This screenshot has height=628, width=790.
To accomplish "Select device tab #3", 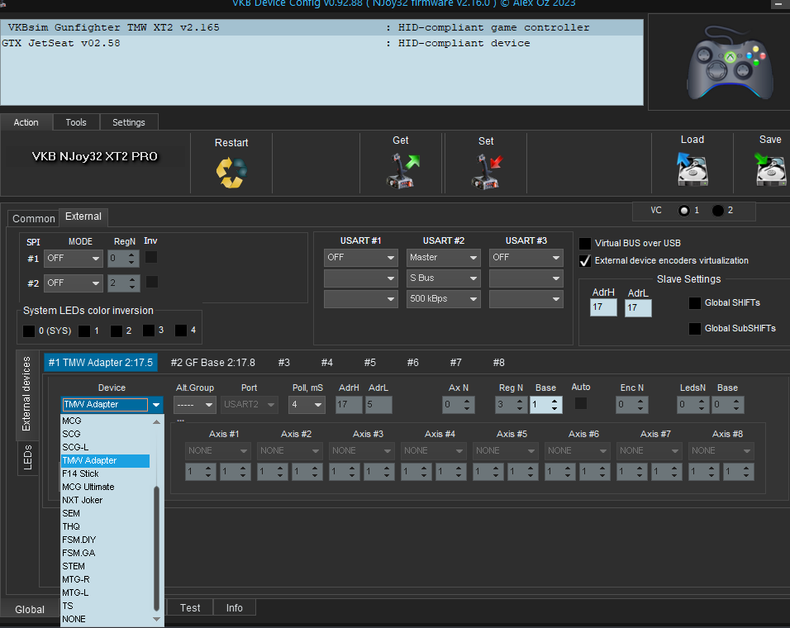I will 284,363.
